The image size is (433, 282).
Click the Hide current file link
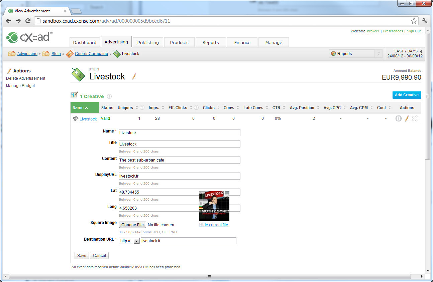(214, 225)
